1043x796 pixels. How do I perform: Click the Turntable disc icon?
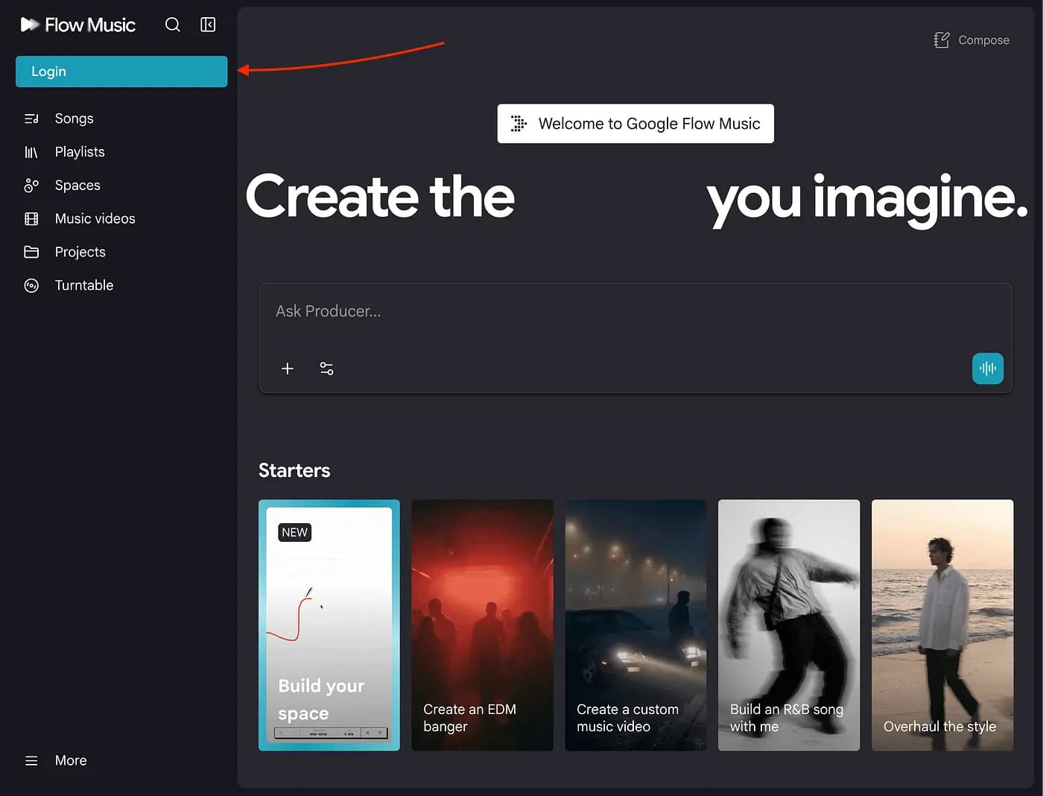pyautogui.click(x=31, y=285)
